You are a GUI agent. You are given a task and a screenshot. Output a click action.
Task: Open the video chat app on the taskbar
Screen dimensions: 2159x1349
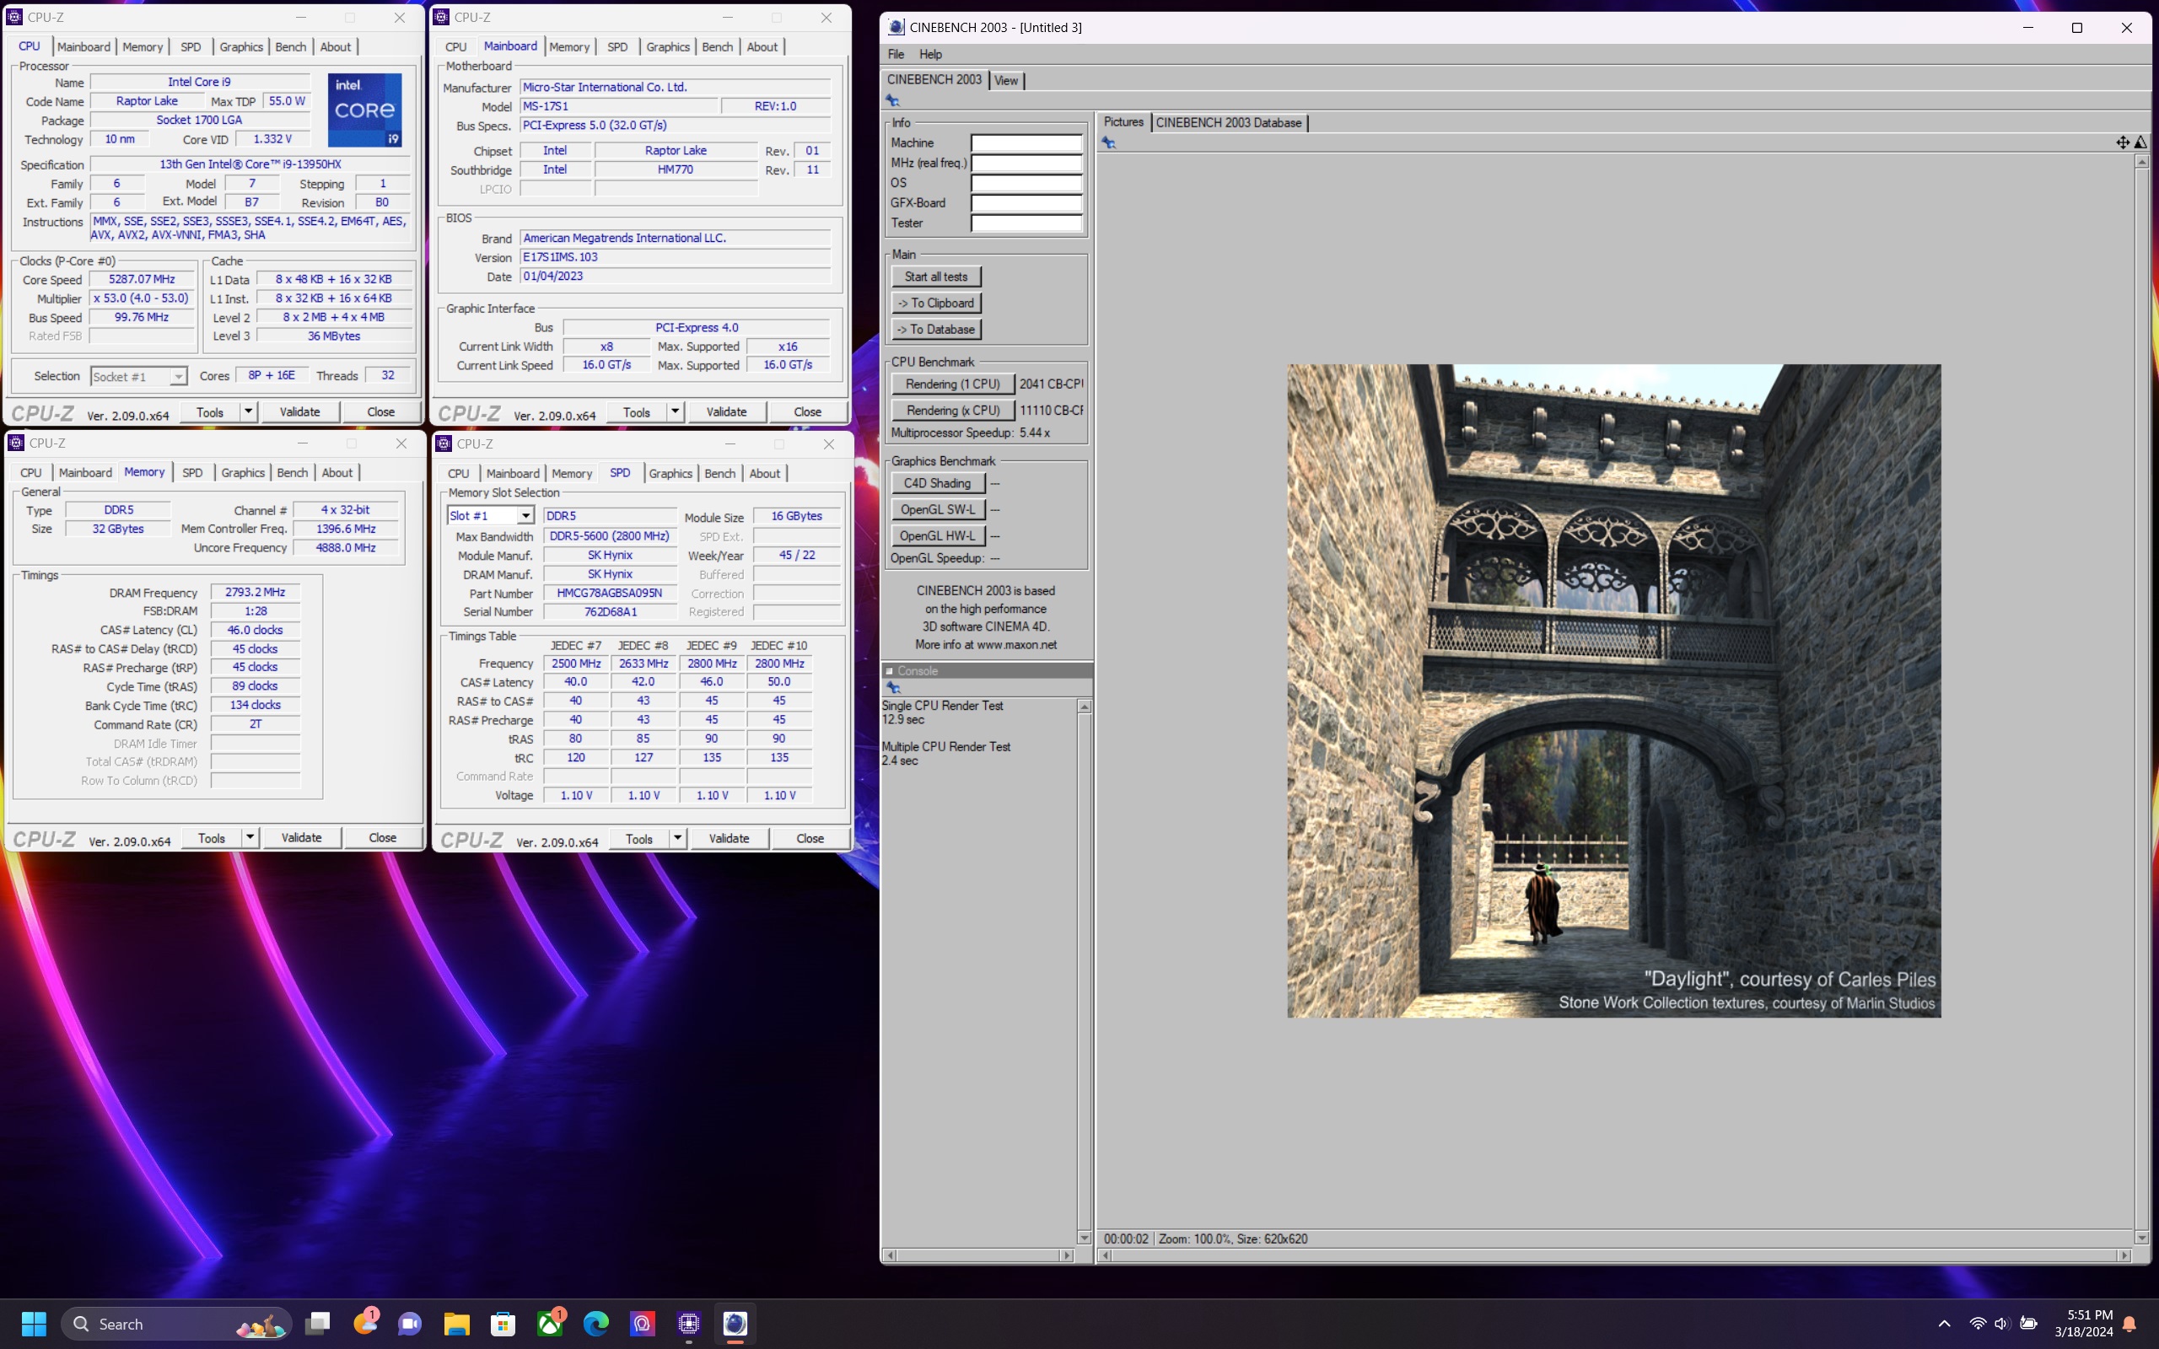411,1323
